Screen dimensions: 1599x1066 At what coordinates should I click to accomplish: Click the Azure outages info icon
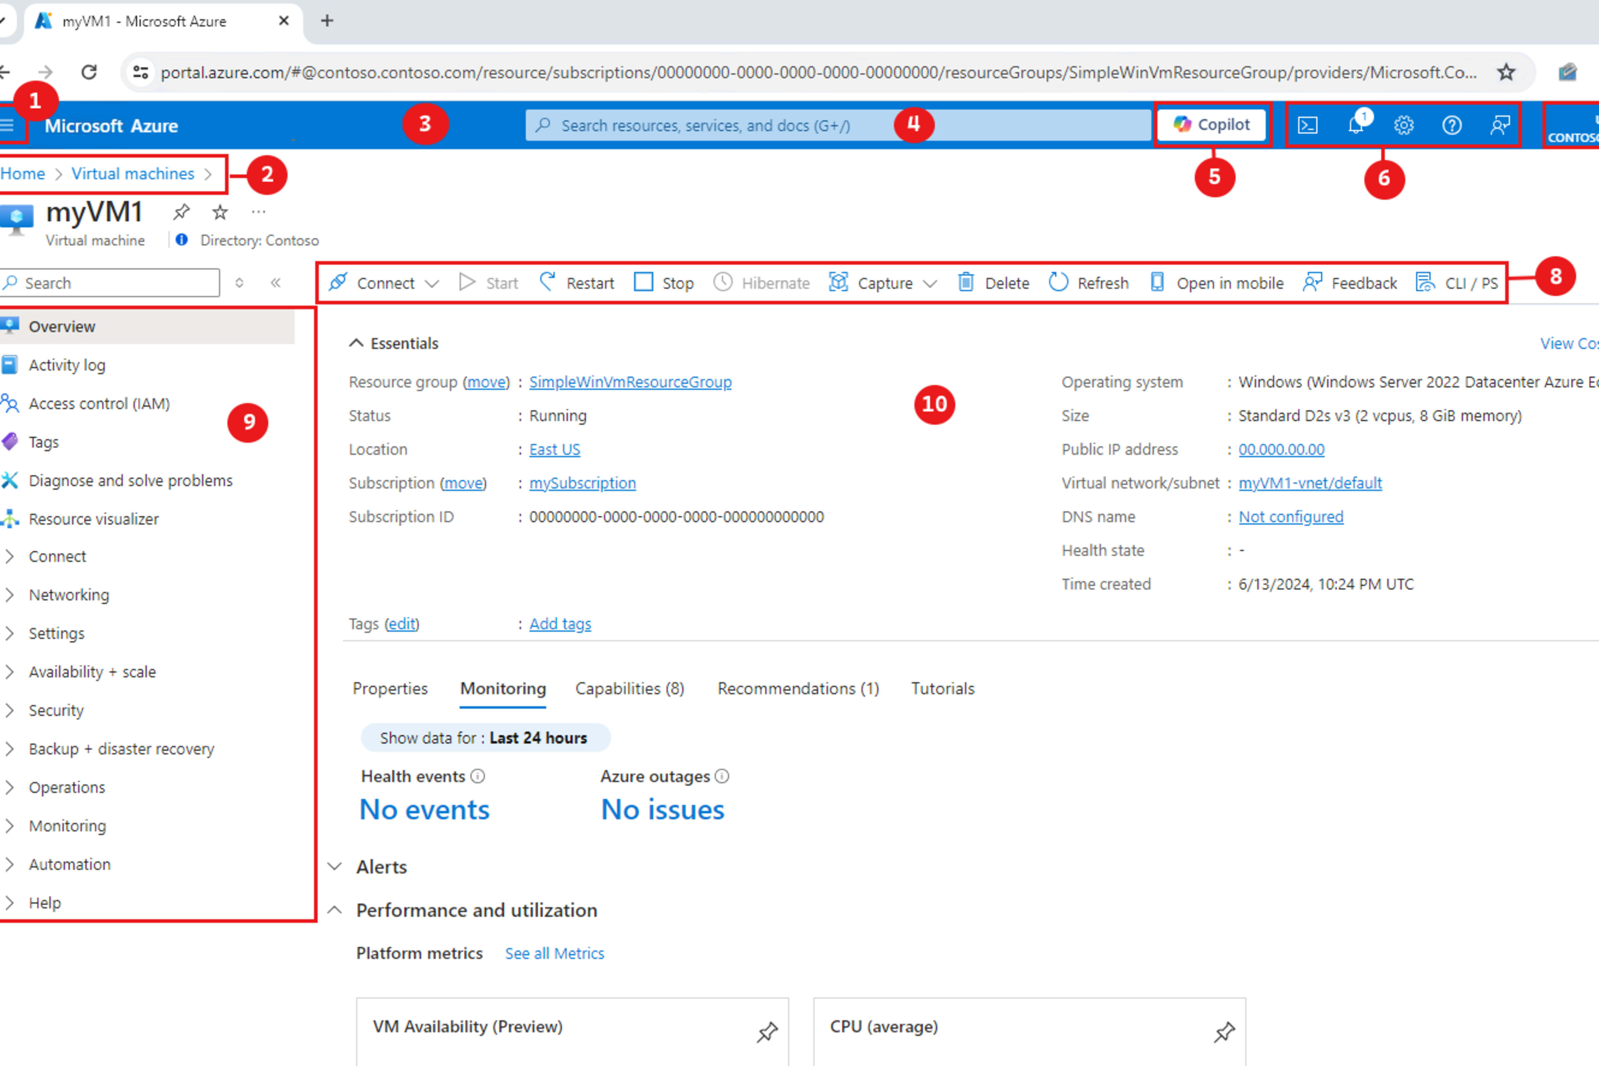pyautogui.click(x=722, y=776)
